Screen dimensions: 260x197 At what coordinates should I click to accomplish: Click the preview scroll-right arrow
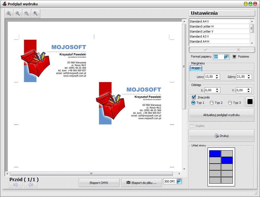pos(180,174)
